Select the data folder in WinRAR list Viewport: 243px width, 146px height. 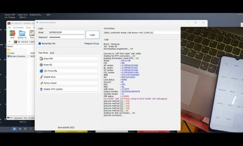pyautogui.click(x=12, y=53)
